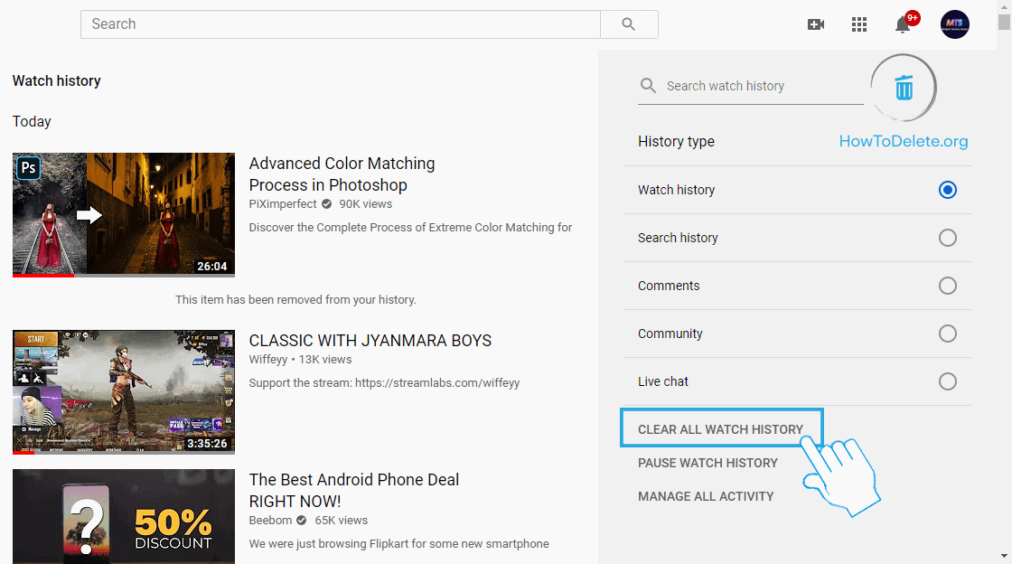Click the blue trash can icon
Viewport: 1012px width, 564px height.
pos(904,88)
